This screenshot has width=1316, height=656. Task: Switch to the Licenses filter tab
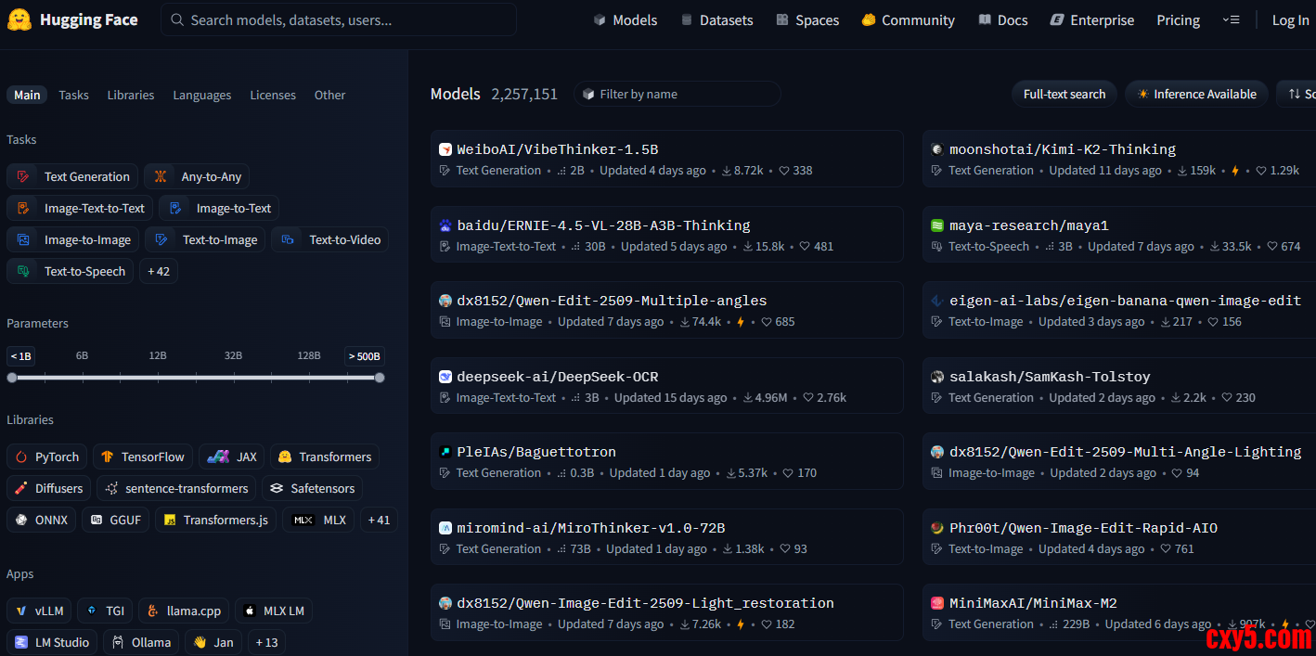tap(273, 95)
